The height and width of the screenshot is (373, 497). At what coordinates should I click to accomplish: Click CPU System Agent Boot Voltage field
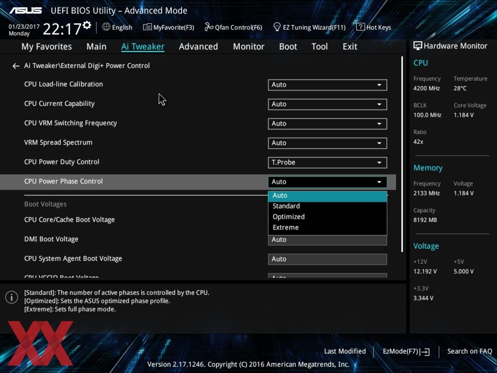[x=327, y=259]
